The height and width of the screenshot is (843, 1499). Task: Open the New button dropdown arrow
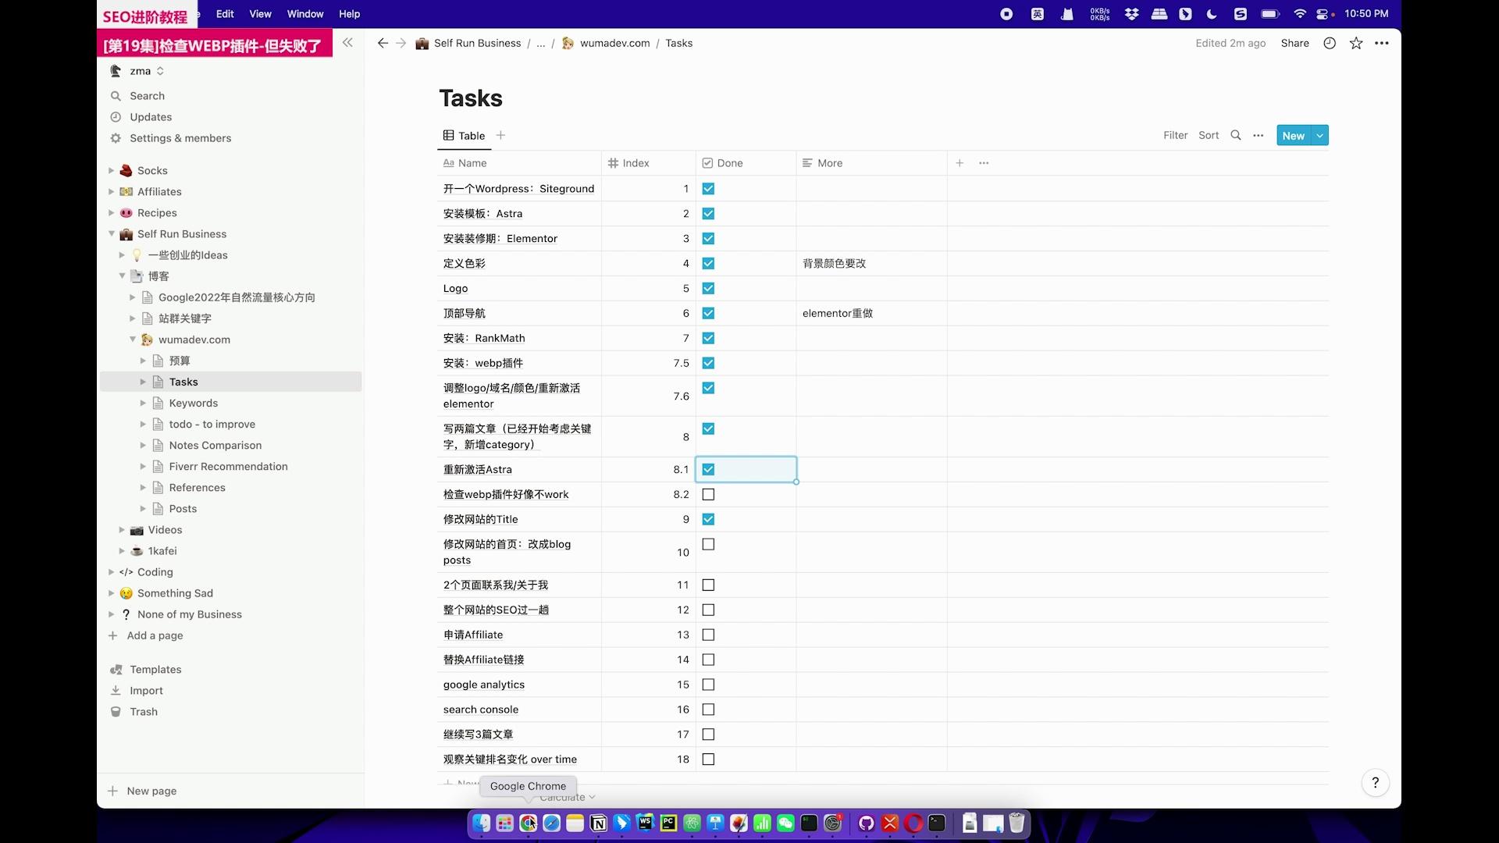click(x=1319, y=135)
